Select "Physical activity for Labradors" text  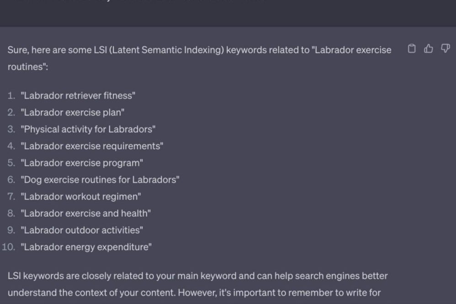click(x=88, y=129)
